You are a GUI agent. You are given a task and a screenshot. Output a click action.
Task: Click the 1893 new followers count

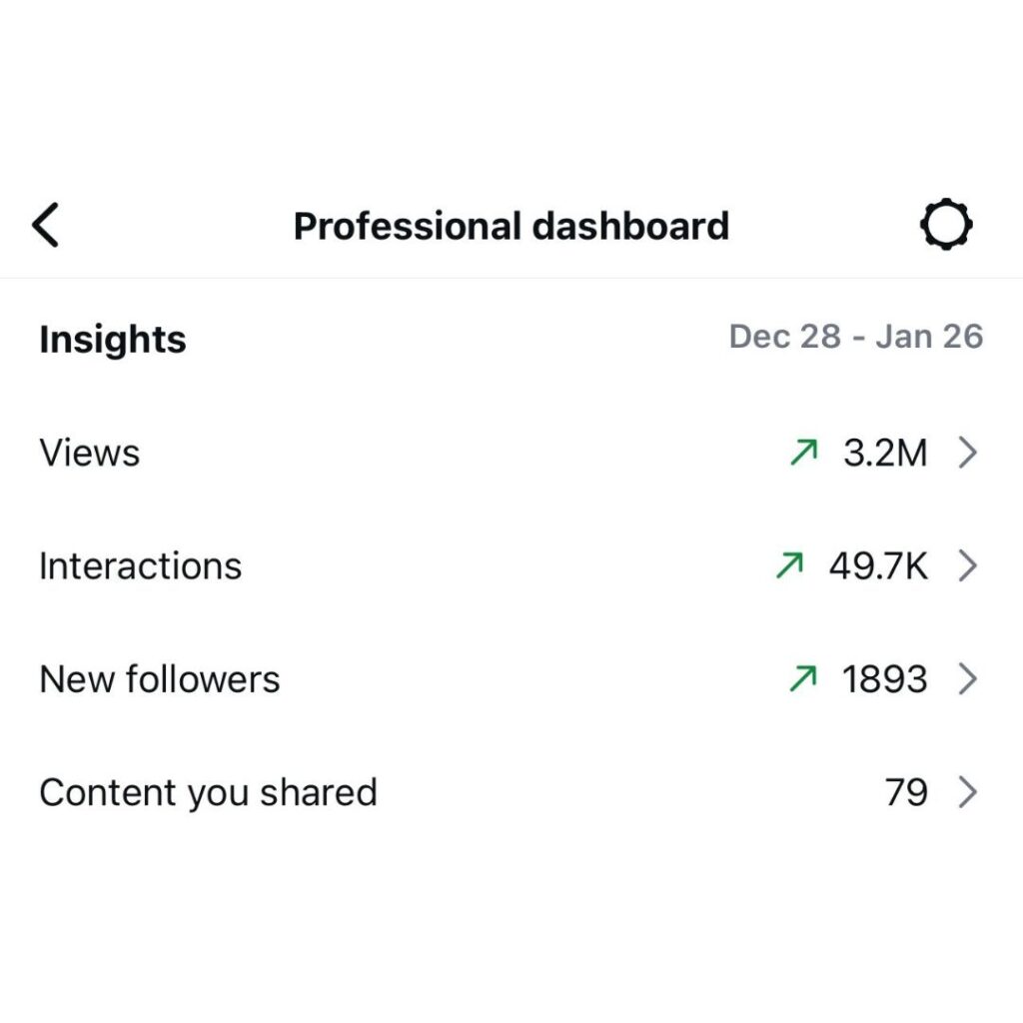885,679
